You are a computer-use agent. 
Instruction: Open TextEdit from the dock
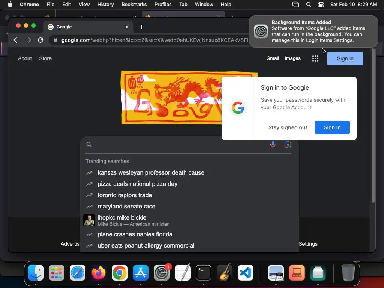coord(183,273)
